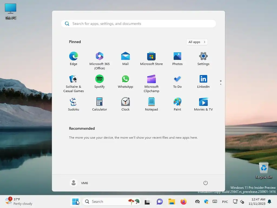Launch Paint
The image size is (277, 208).
pyautogui.click(x=177, y=104)
